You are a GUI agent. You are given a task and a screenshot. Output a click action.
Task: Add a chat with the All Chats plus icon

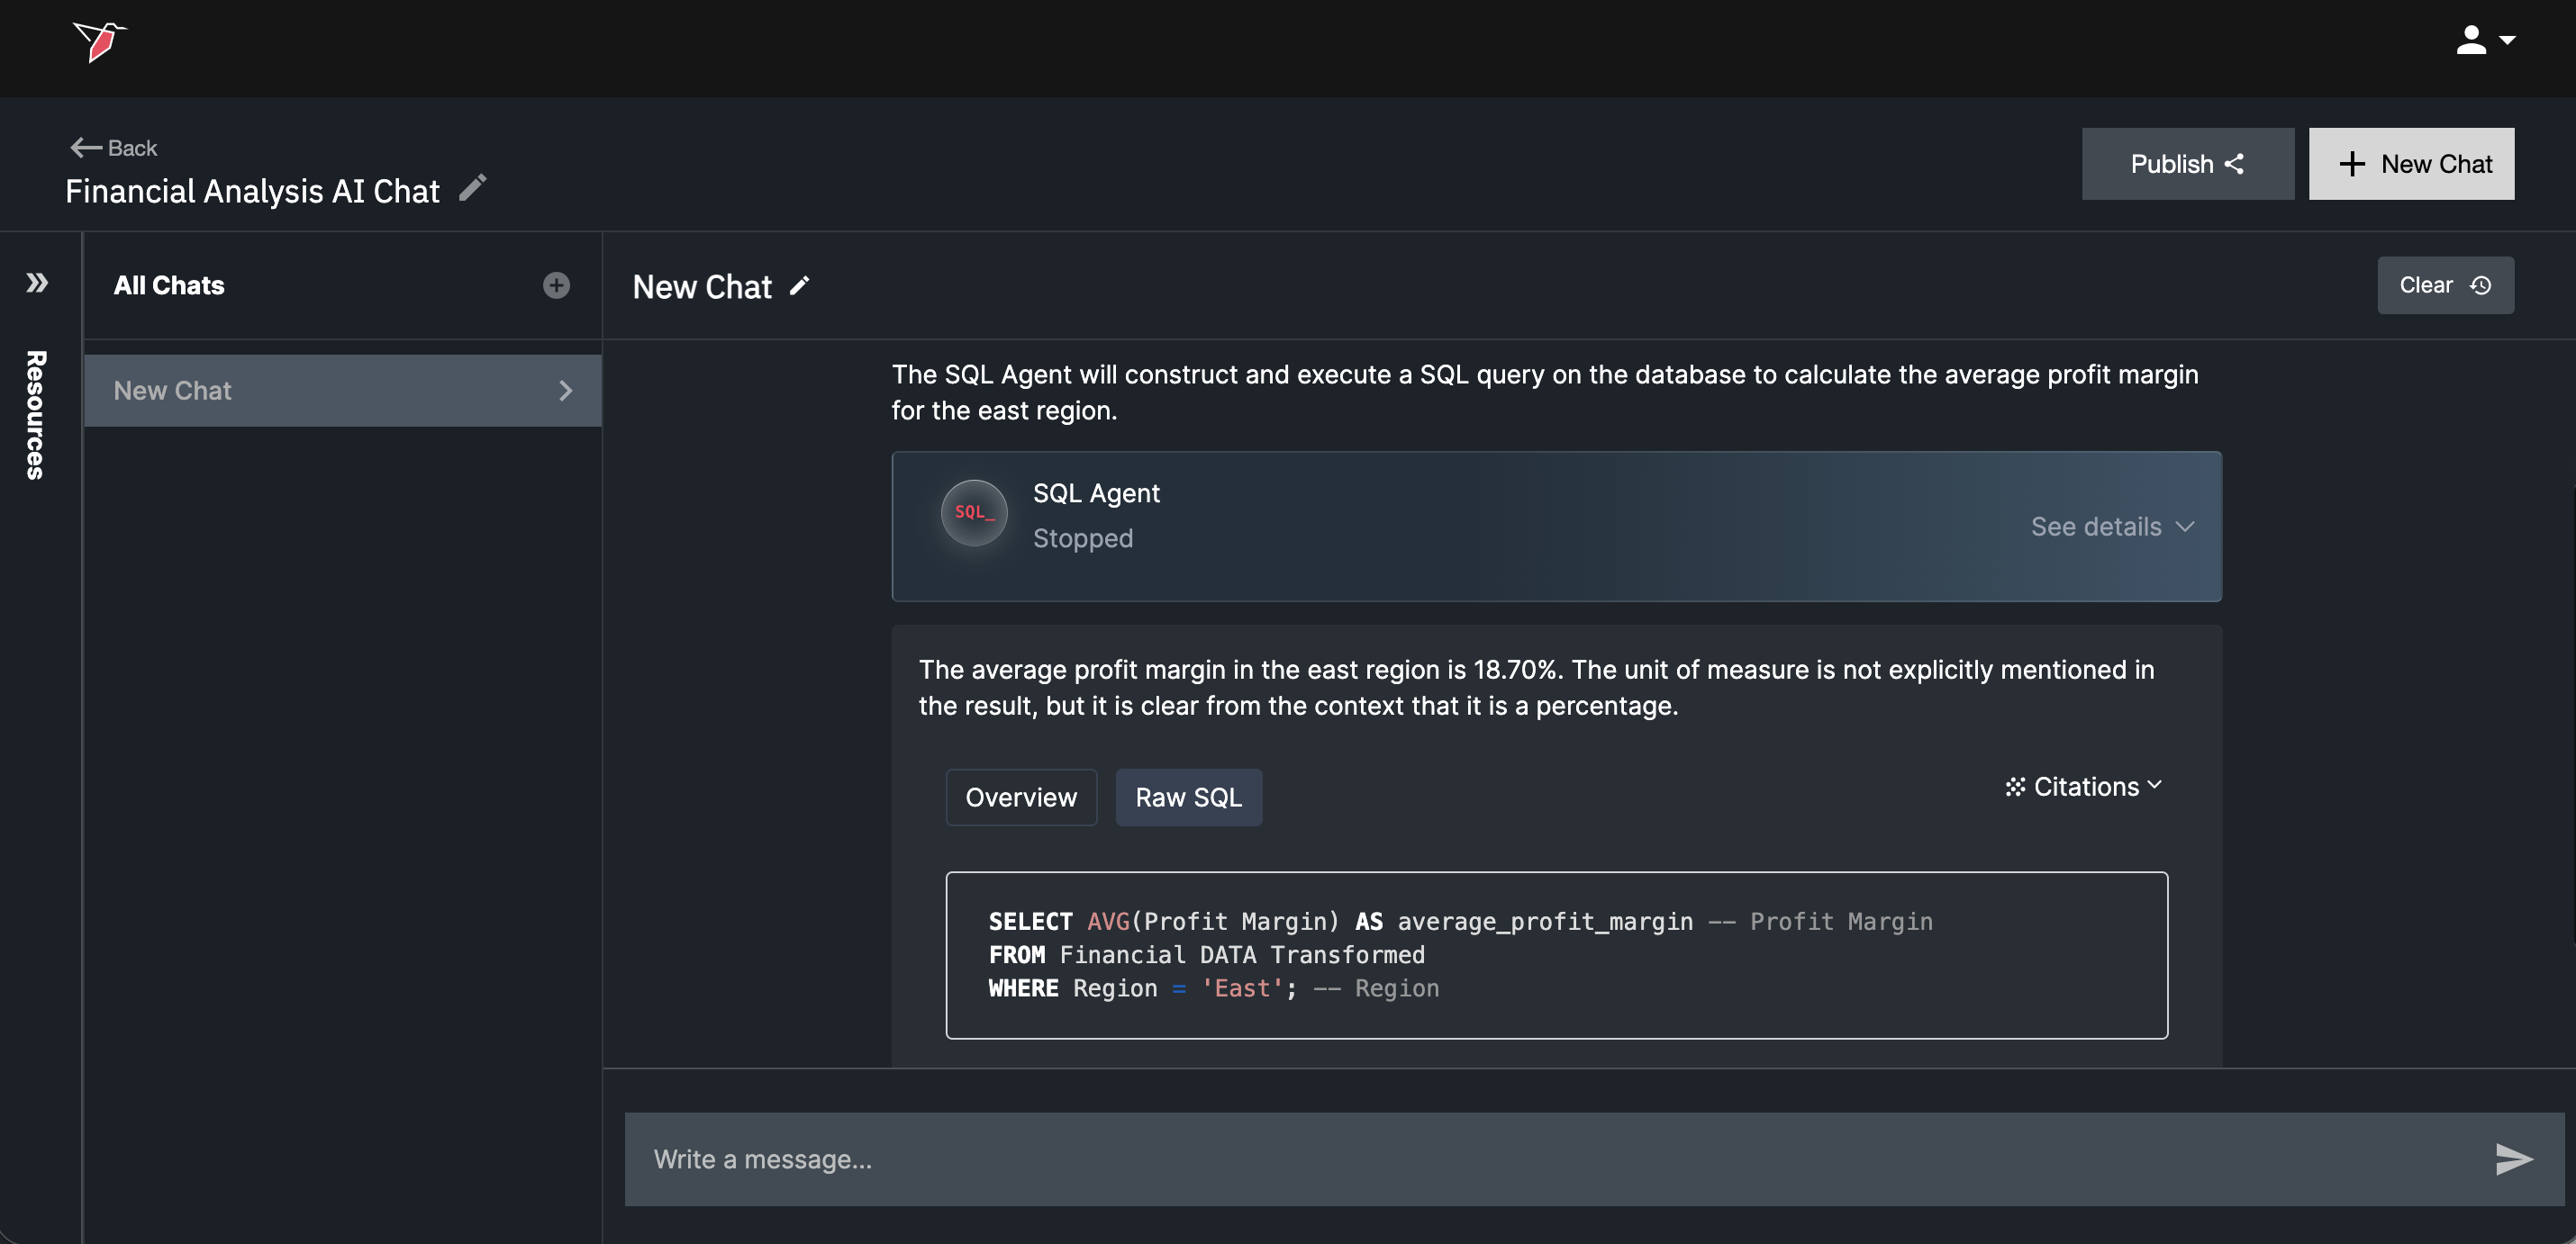(556, 285)
